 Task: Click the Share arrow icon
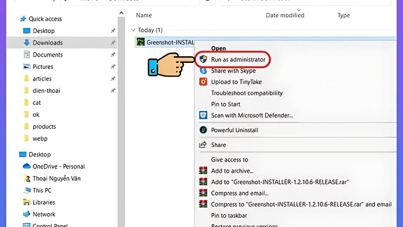203,145
